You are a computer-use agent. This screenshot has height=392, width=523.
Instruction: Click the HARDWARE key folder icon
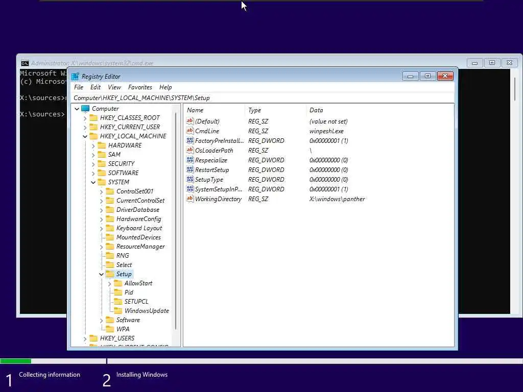[x=102, y=145]
